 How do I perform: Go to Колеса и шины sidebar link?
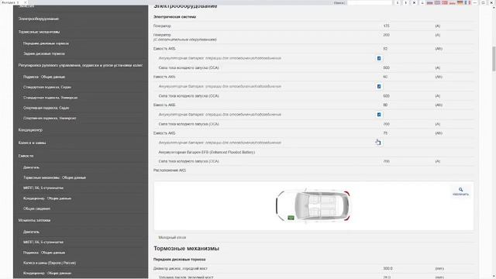32,143
